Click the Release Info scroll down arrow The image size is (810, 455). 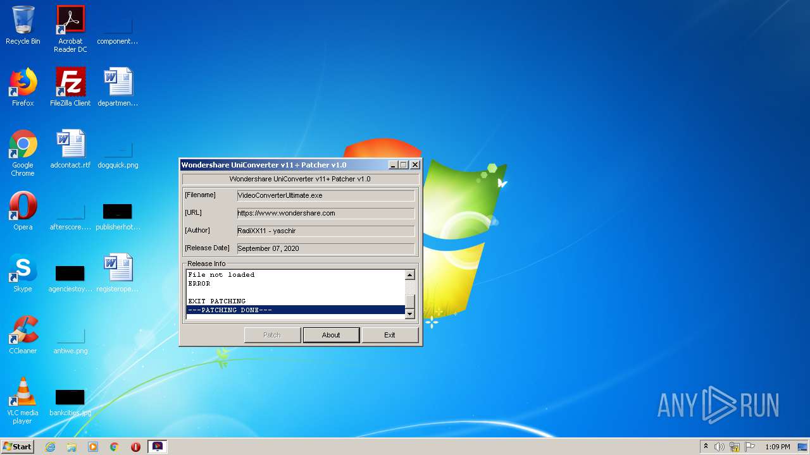point(410,314)
